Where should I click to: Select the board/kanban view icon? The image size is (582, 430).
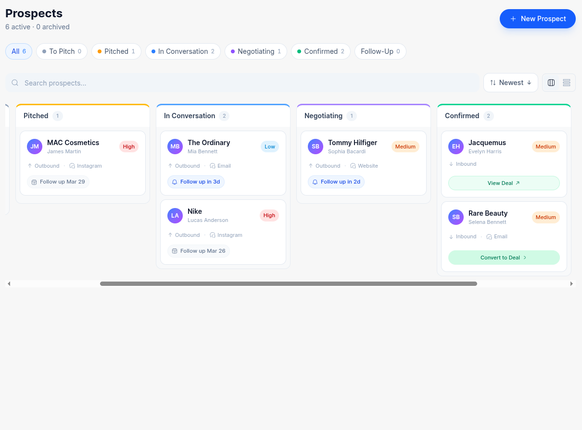pyautogui.click(x=551, y=82)
